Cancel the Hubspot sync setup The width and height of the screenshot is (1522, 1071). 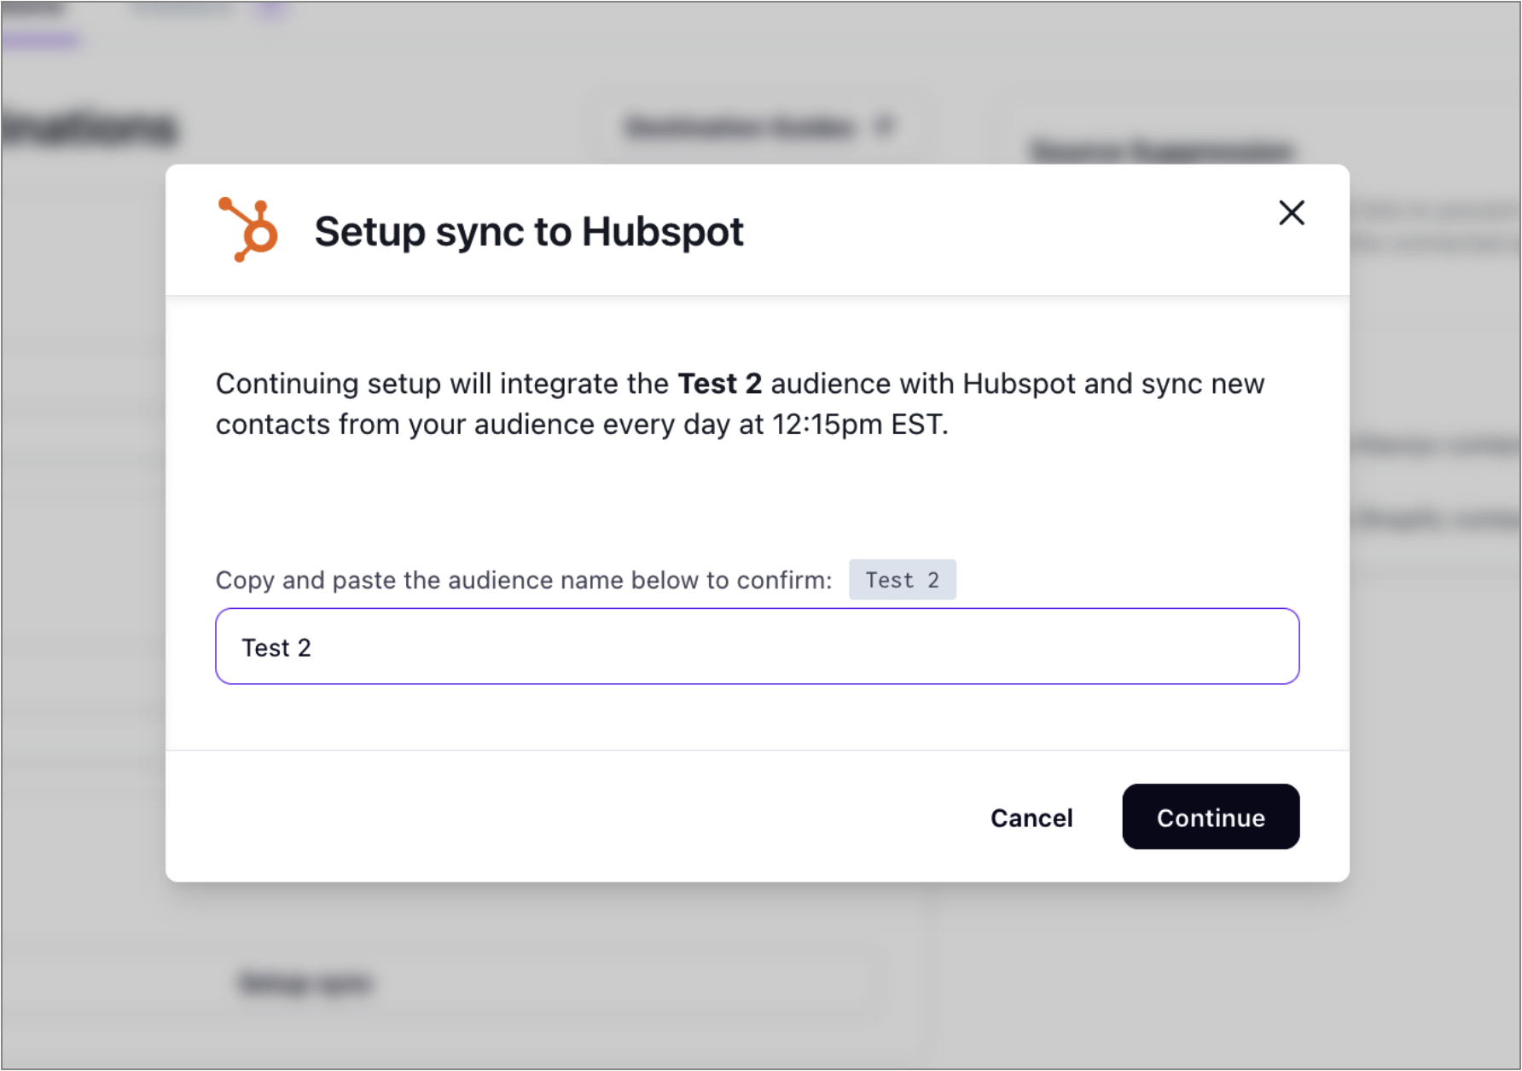pyautogui.click(x=1031, y=817)
